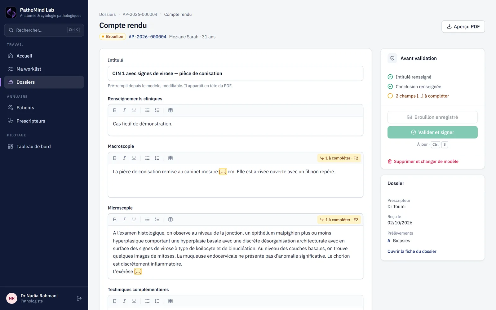Screen dimensions: 496x310
Task: Click '2 champs [...] à compléter' checklist item
Action: 418,96
